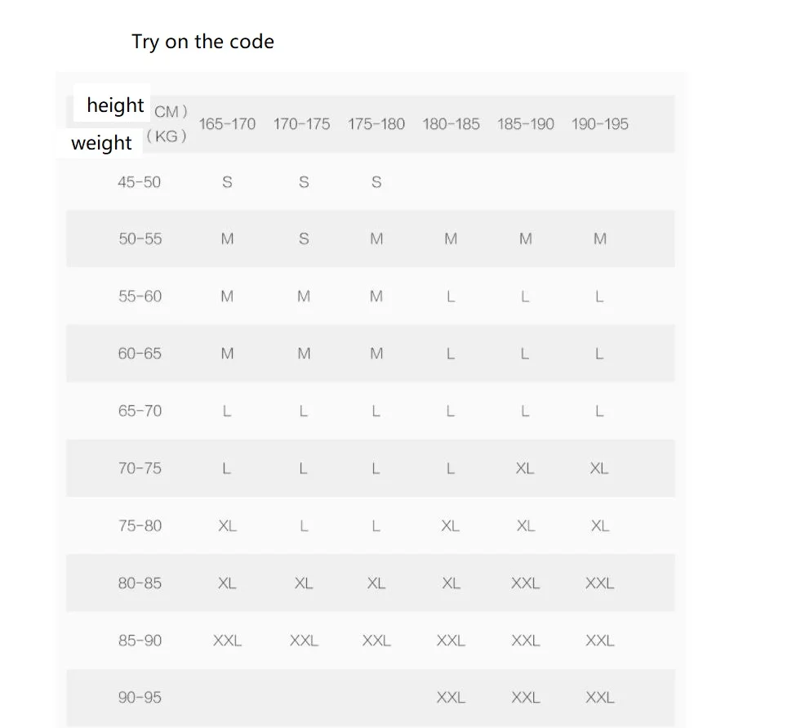Click the S size for 50-55 weight

[x=304, y=239]
